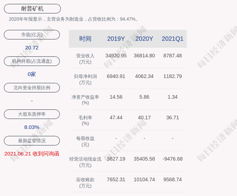
Task: Click ROE value 5.86
Action: [144, 97]
